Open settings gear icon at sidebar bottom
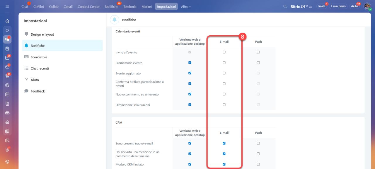The image size is (375, 169). 7,162
